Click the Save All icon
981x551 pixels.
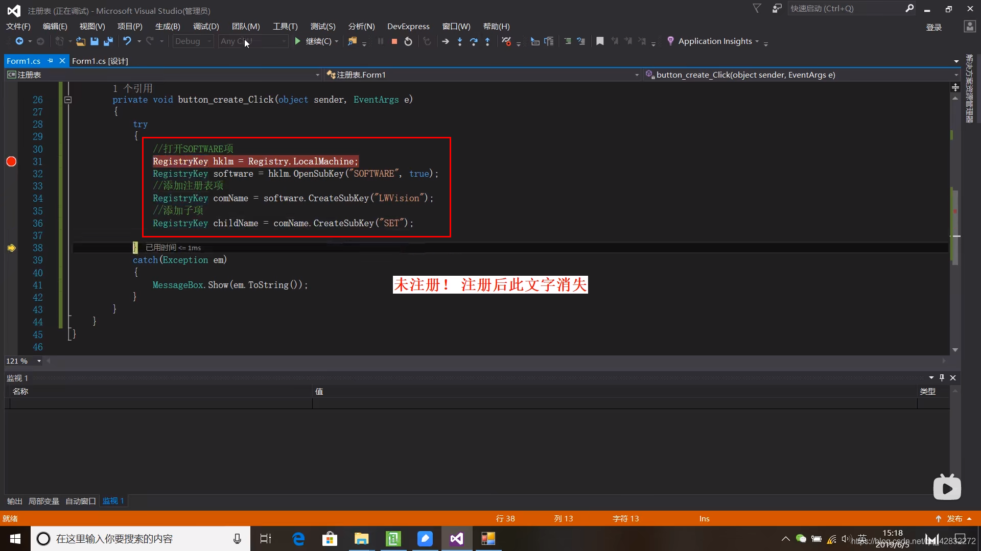pos(108,41)
